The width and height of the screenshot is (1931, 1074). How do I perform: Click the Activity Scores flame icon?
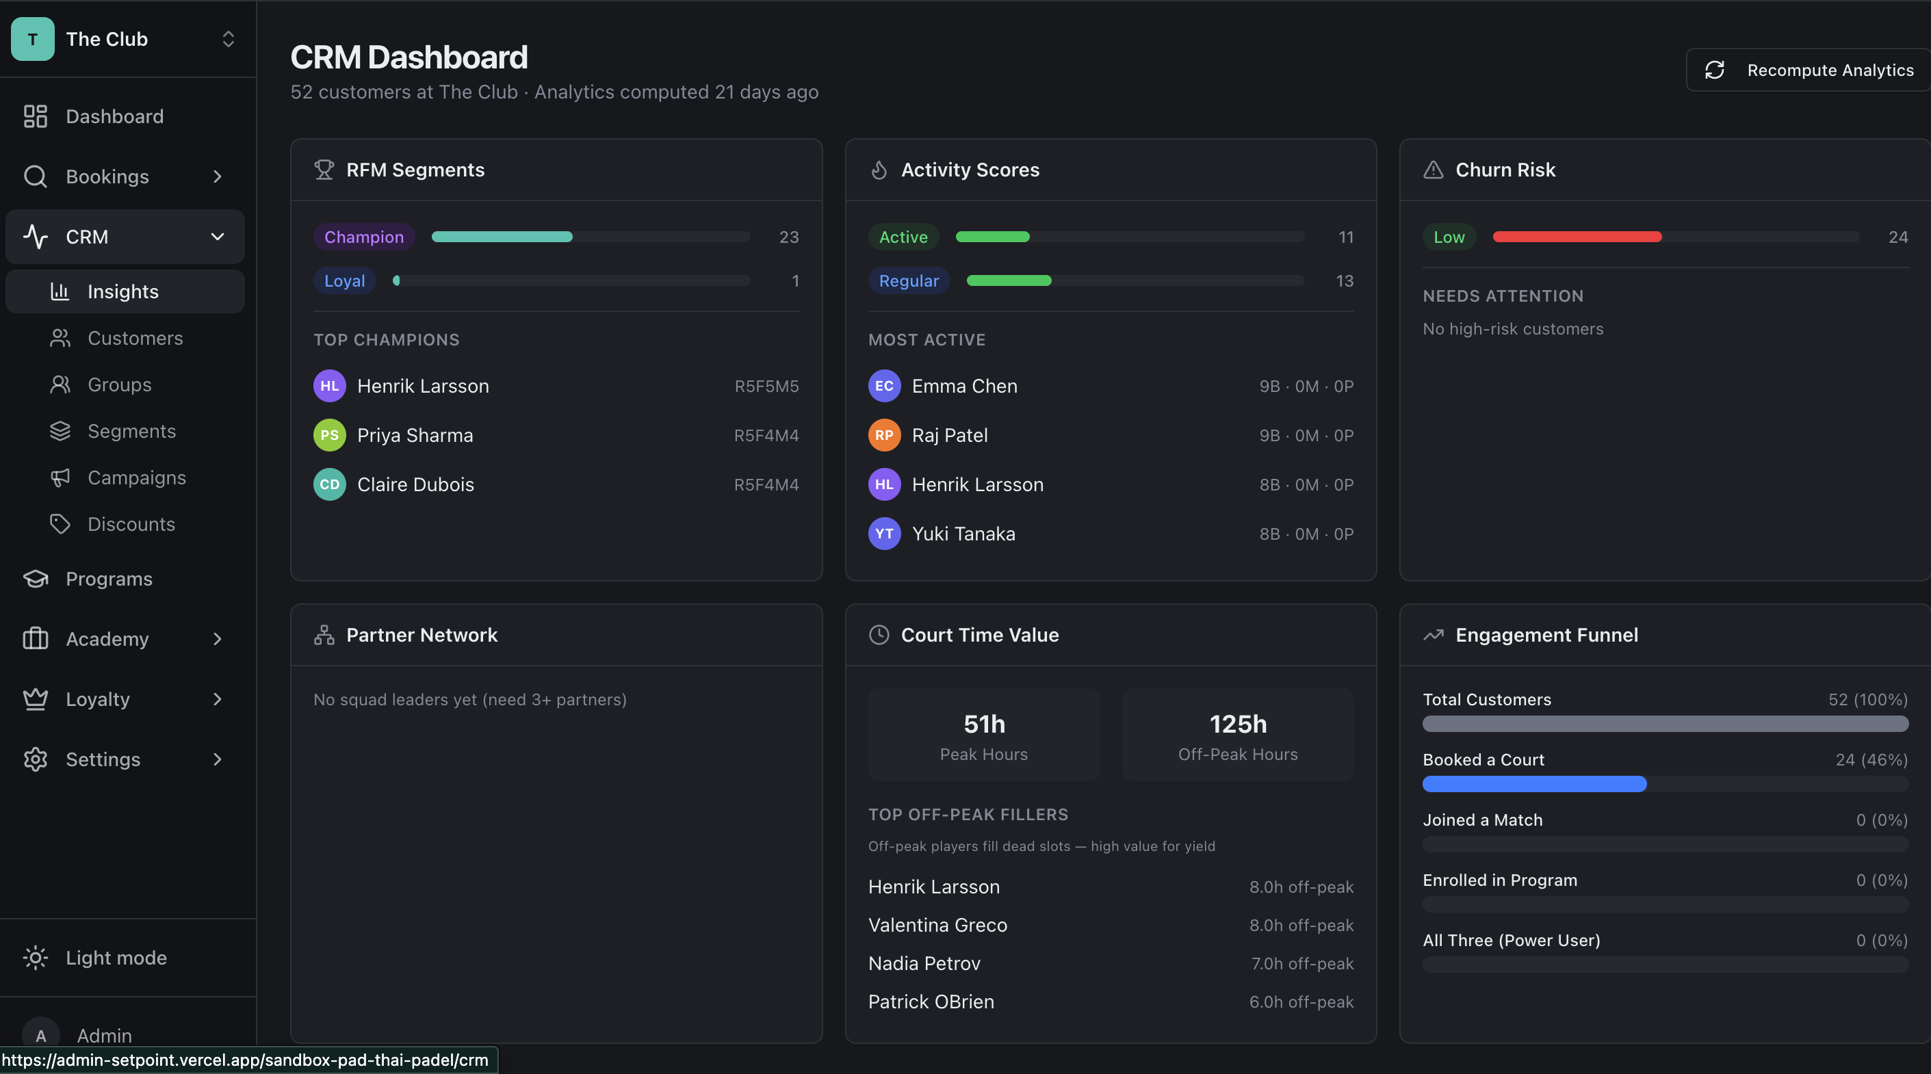pos(879,170)
